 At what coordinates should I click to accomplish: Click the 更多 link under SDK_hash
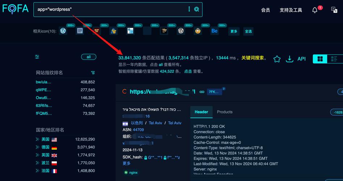[x=126, y=163]
